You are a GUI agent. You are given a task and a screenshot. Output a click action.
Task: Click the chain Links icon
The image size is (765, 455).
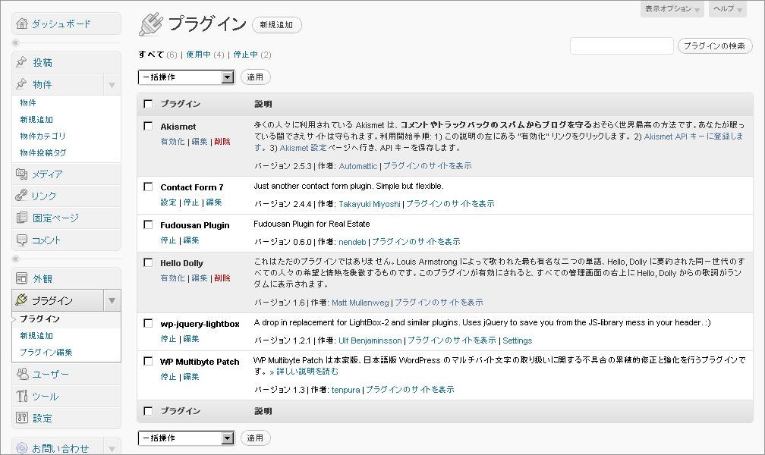pyautogui.click(x=21, y=196)
